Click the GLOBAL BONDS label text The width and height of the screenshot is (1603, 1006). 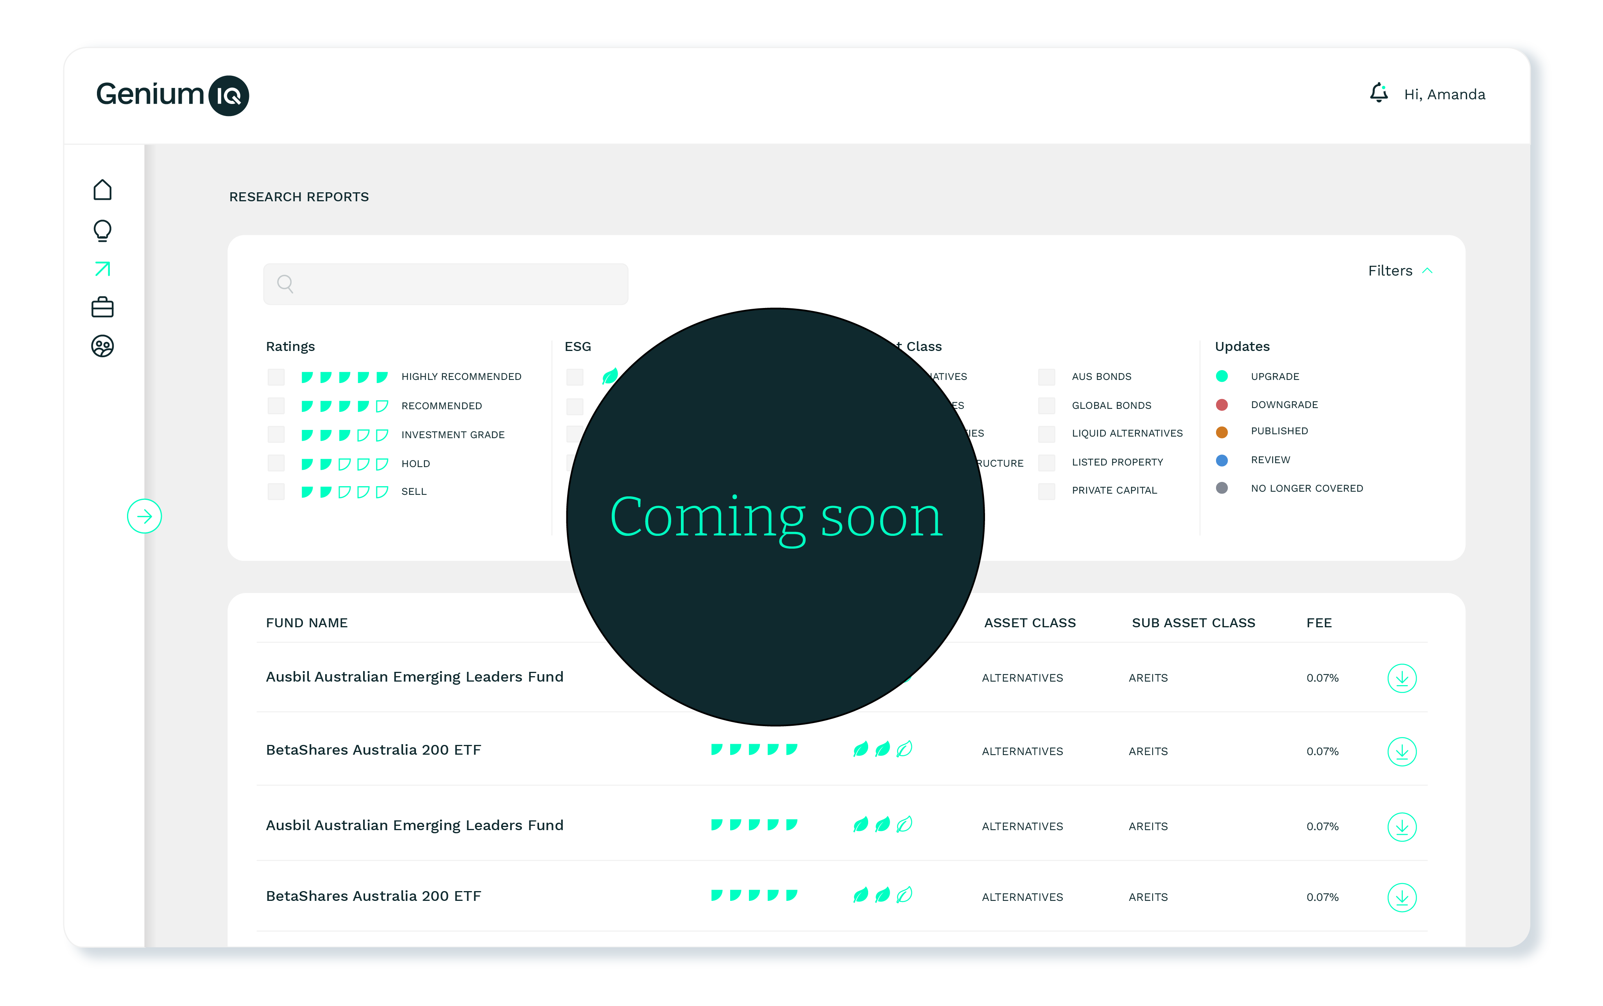pyautogui.click(x=1111, y=405)
